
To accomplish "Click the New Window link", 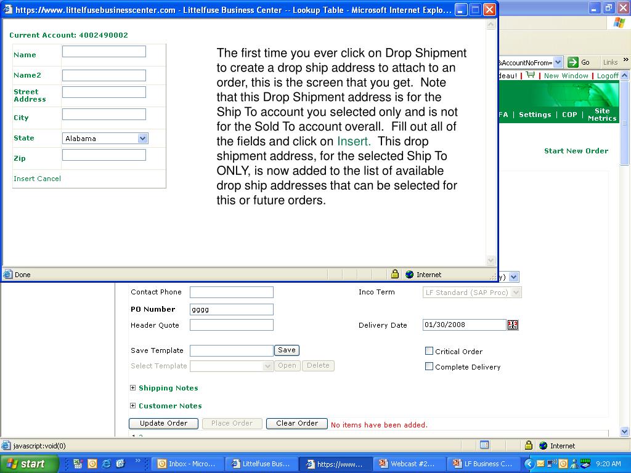I will 566,76.
